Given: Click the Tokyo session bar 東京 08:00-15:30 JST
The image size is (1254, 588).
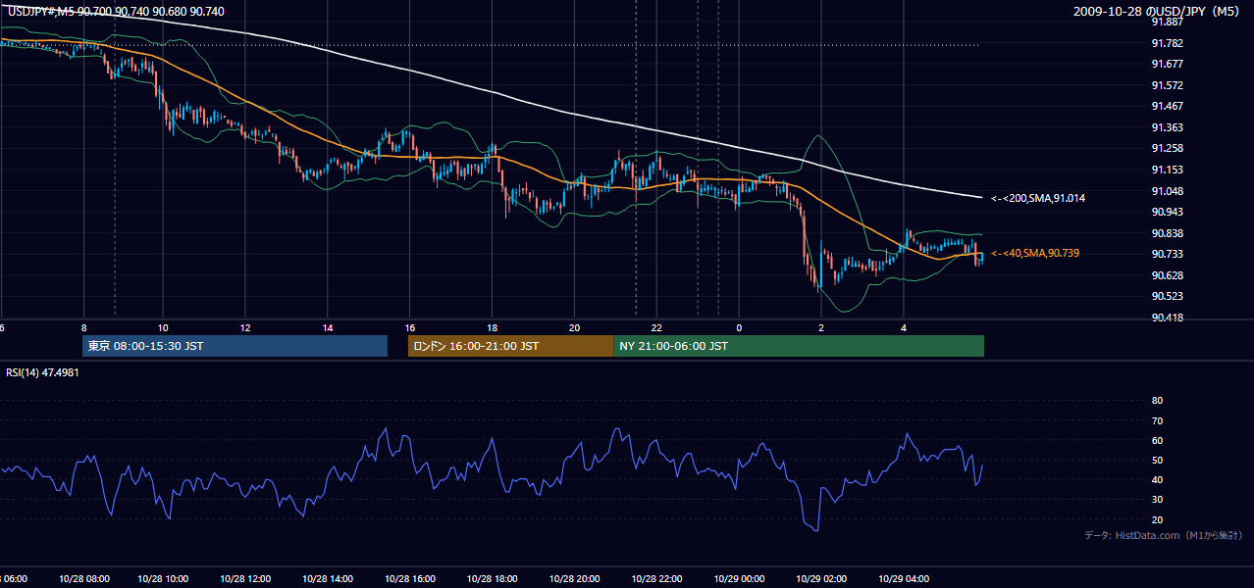Looking at the screenshot, I should tap(235, 346).
